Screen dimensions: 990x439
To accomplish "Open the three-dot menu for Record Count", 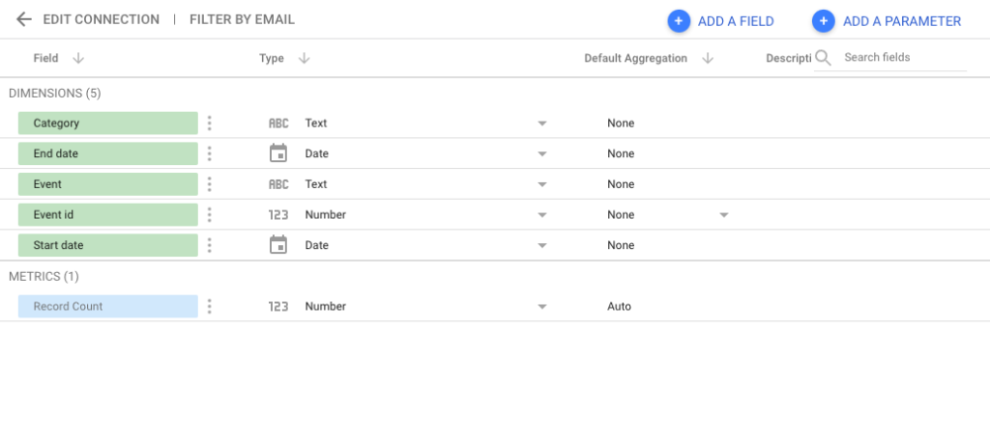I will (x=210, y=306).
